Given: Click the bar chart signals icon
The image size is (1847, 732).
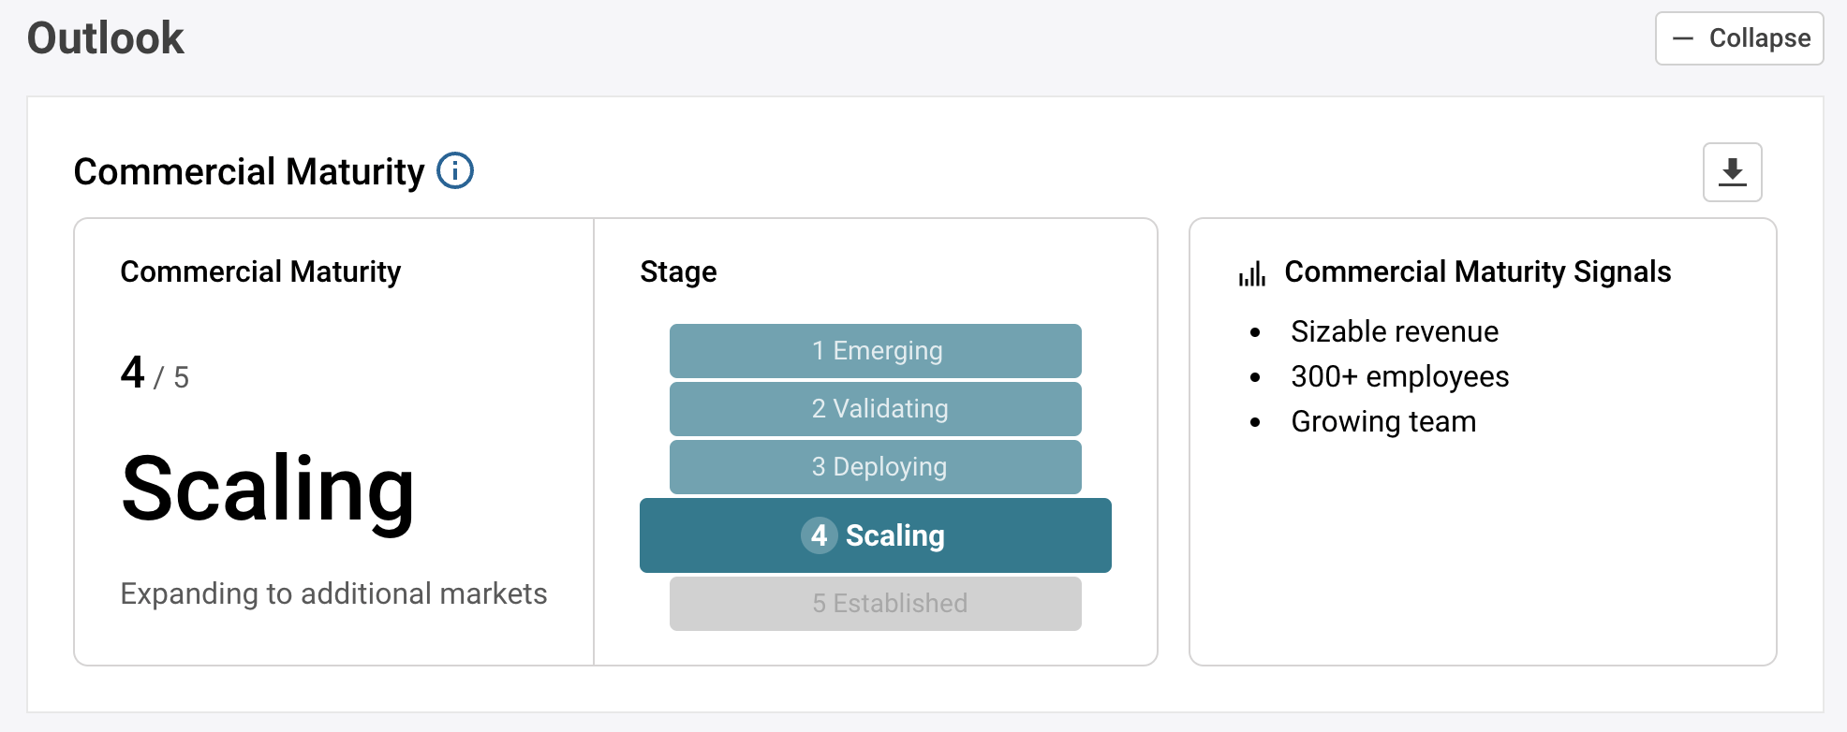Looking at the screenshot, I should (1251, 273).
